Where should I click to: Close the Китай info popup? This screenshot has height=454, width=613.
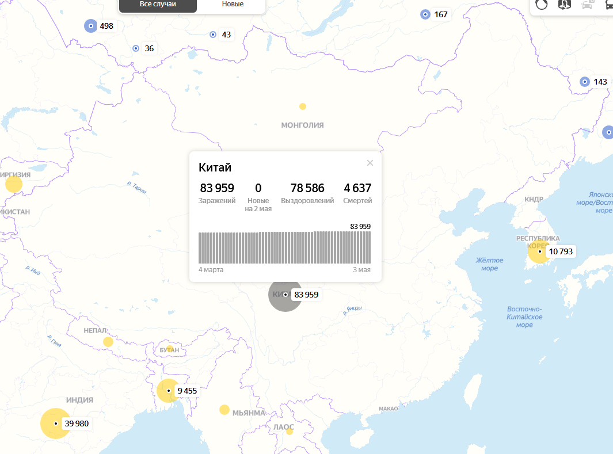(370, 163)
